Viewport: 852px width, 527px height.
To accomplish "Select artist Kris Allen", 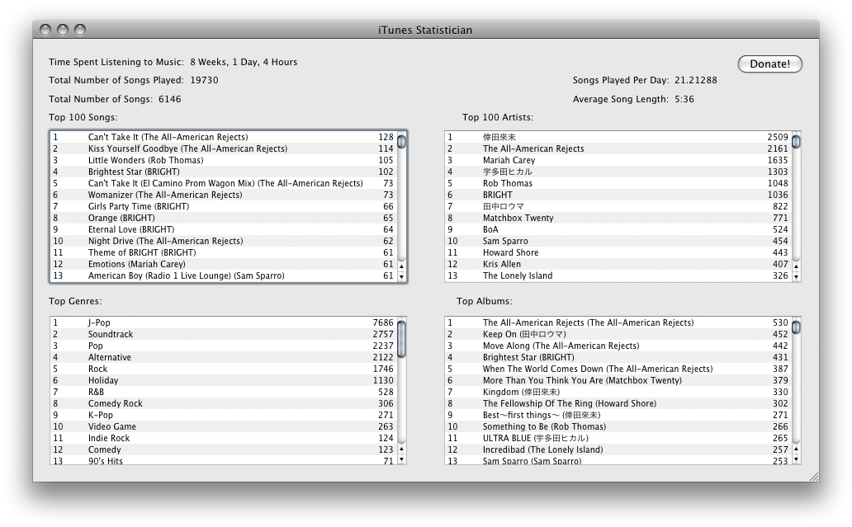I will (x=618, y=264).
